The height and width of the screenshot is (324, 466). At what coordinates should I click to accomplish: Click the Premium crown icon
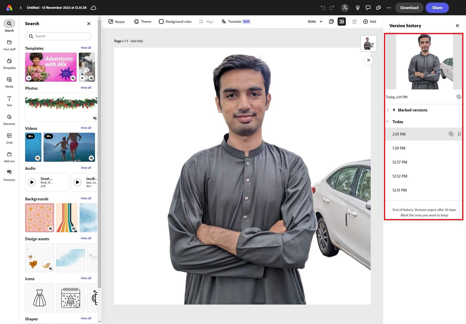[9, 172]
